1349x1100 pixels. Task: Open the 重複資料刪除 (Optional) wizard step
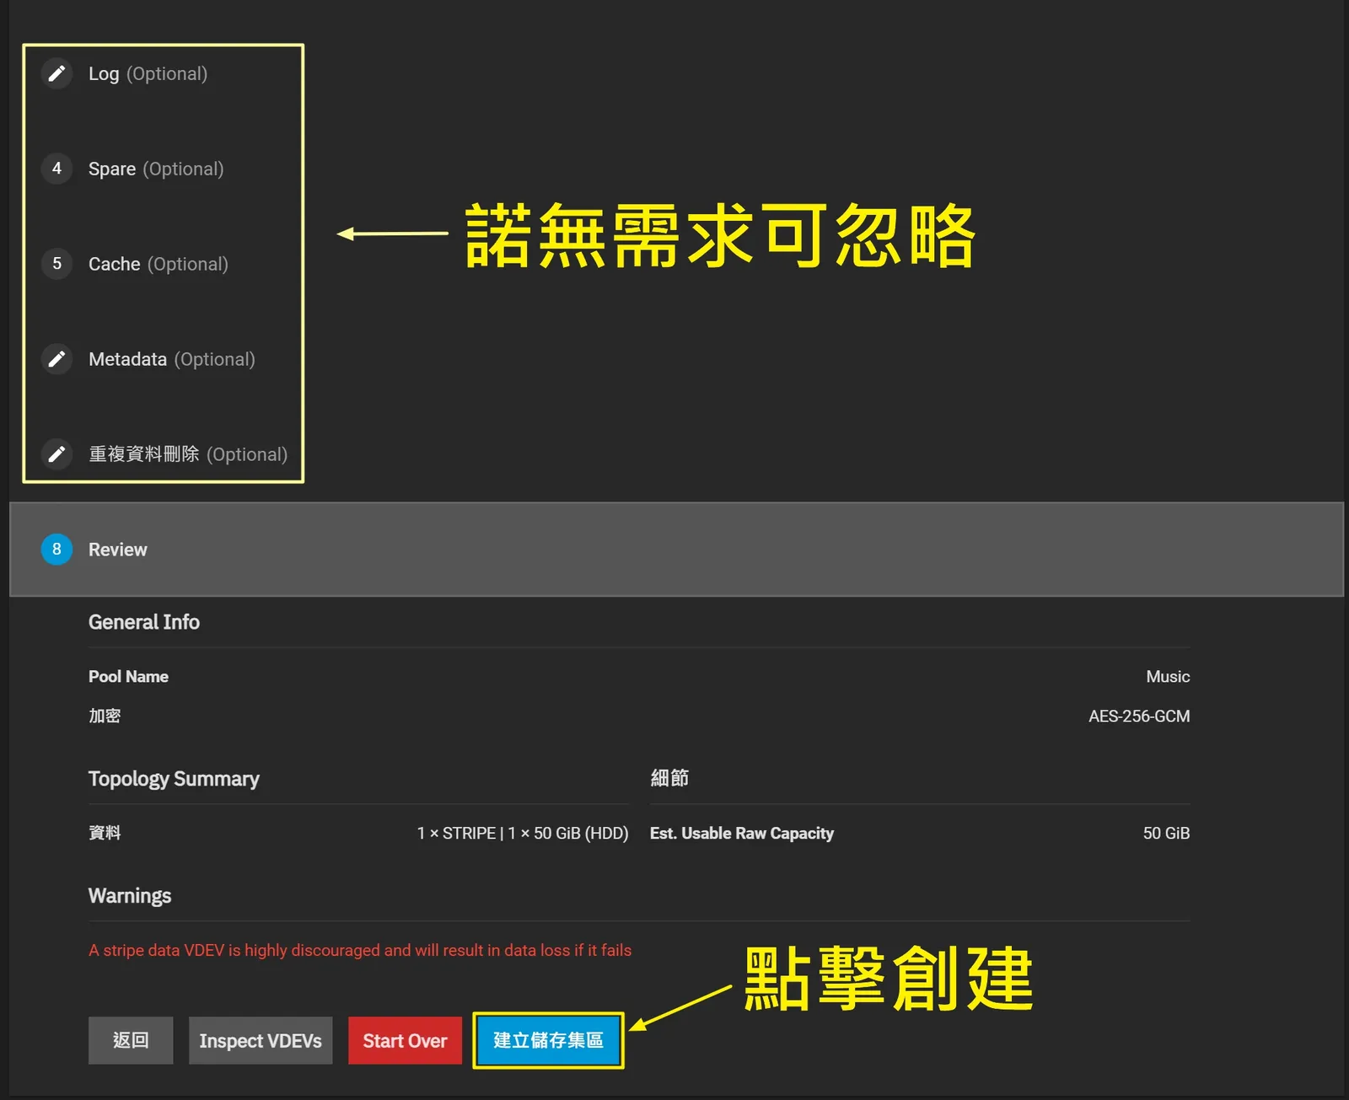(x=188, y=454)
